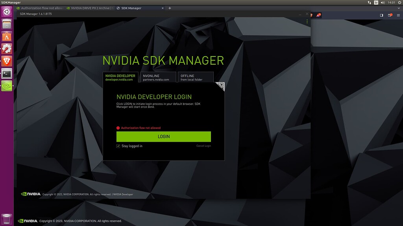Click the green NVIDIA SDK Manager dock icon
Viewport: 403px width, 226px height.
[x=6, y=86]
